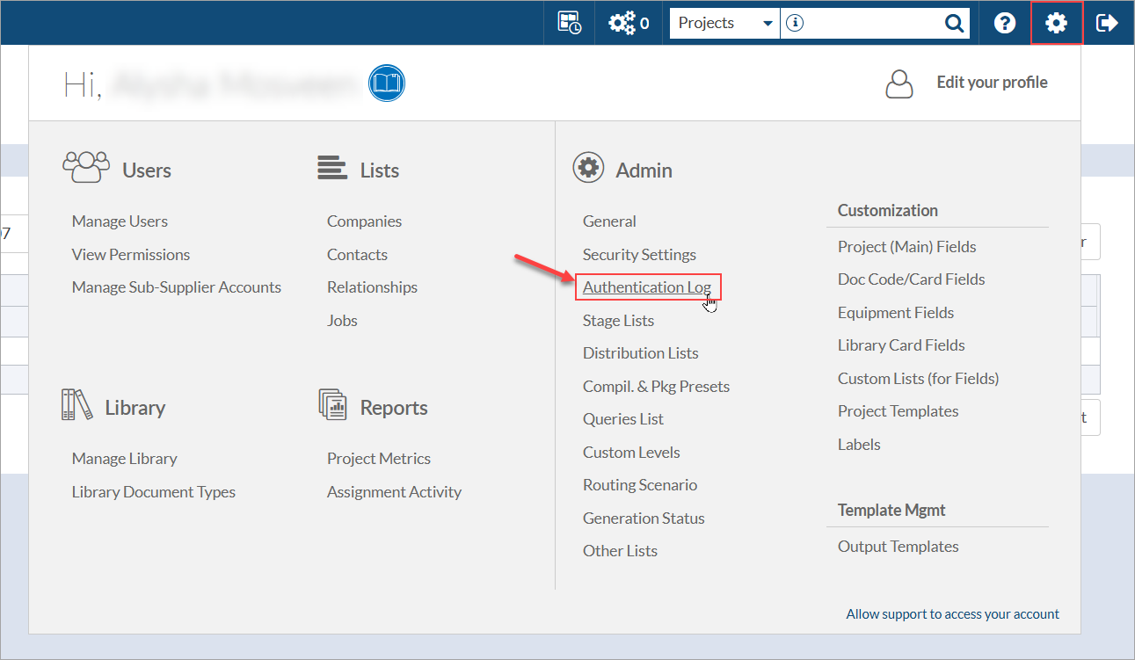
Task: Click the logout arrow icon
Action: tap(1107, 23)
